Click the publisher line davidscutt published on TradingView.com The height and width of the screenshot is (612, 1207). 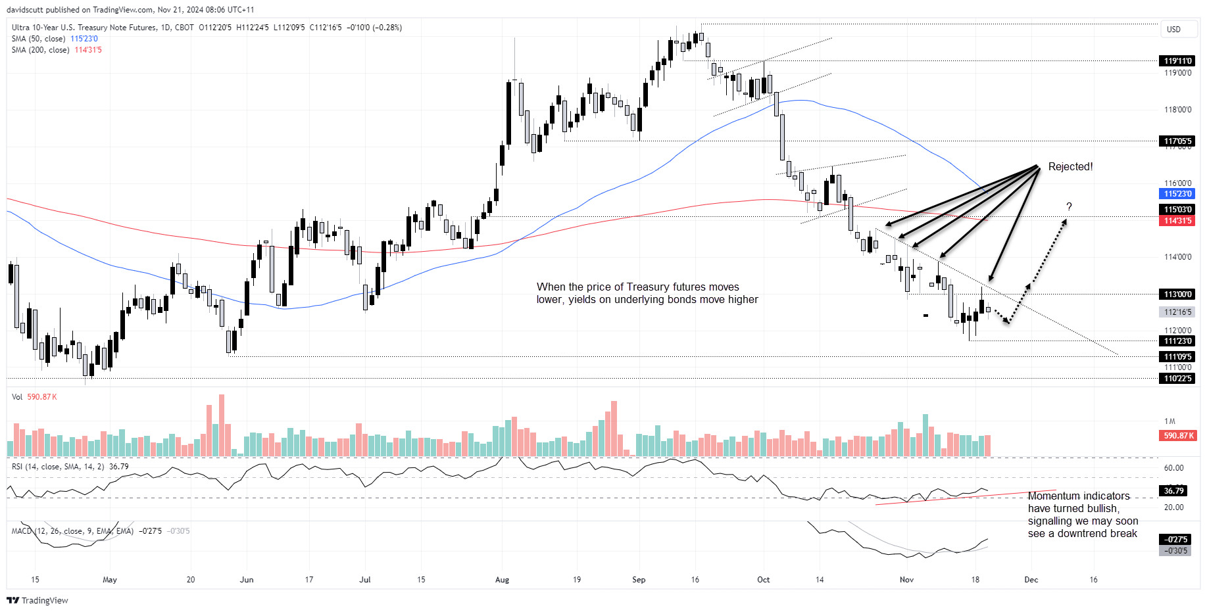(x=130, y=10)
